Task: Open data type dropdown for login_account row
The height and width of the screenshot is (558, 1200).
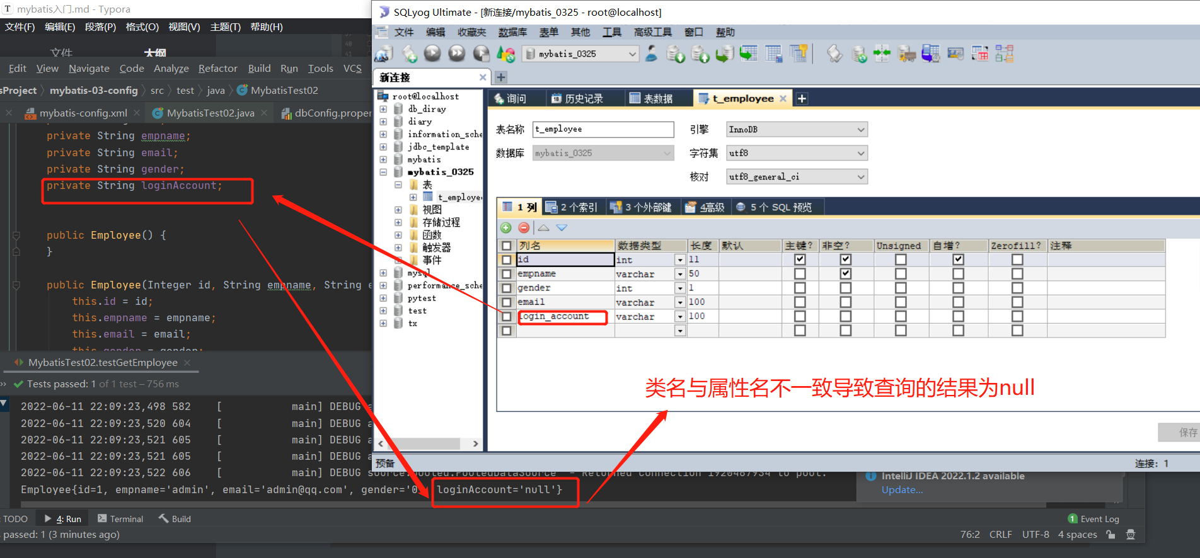Action: click(x=680, y=317)
